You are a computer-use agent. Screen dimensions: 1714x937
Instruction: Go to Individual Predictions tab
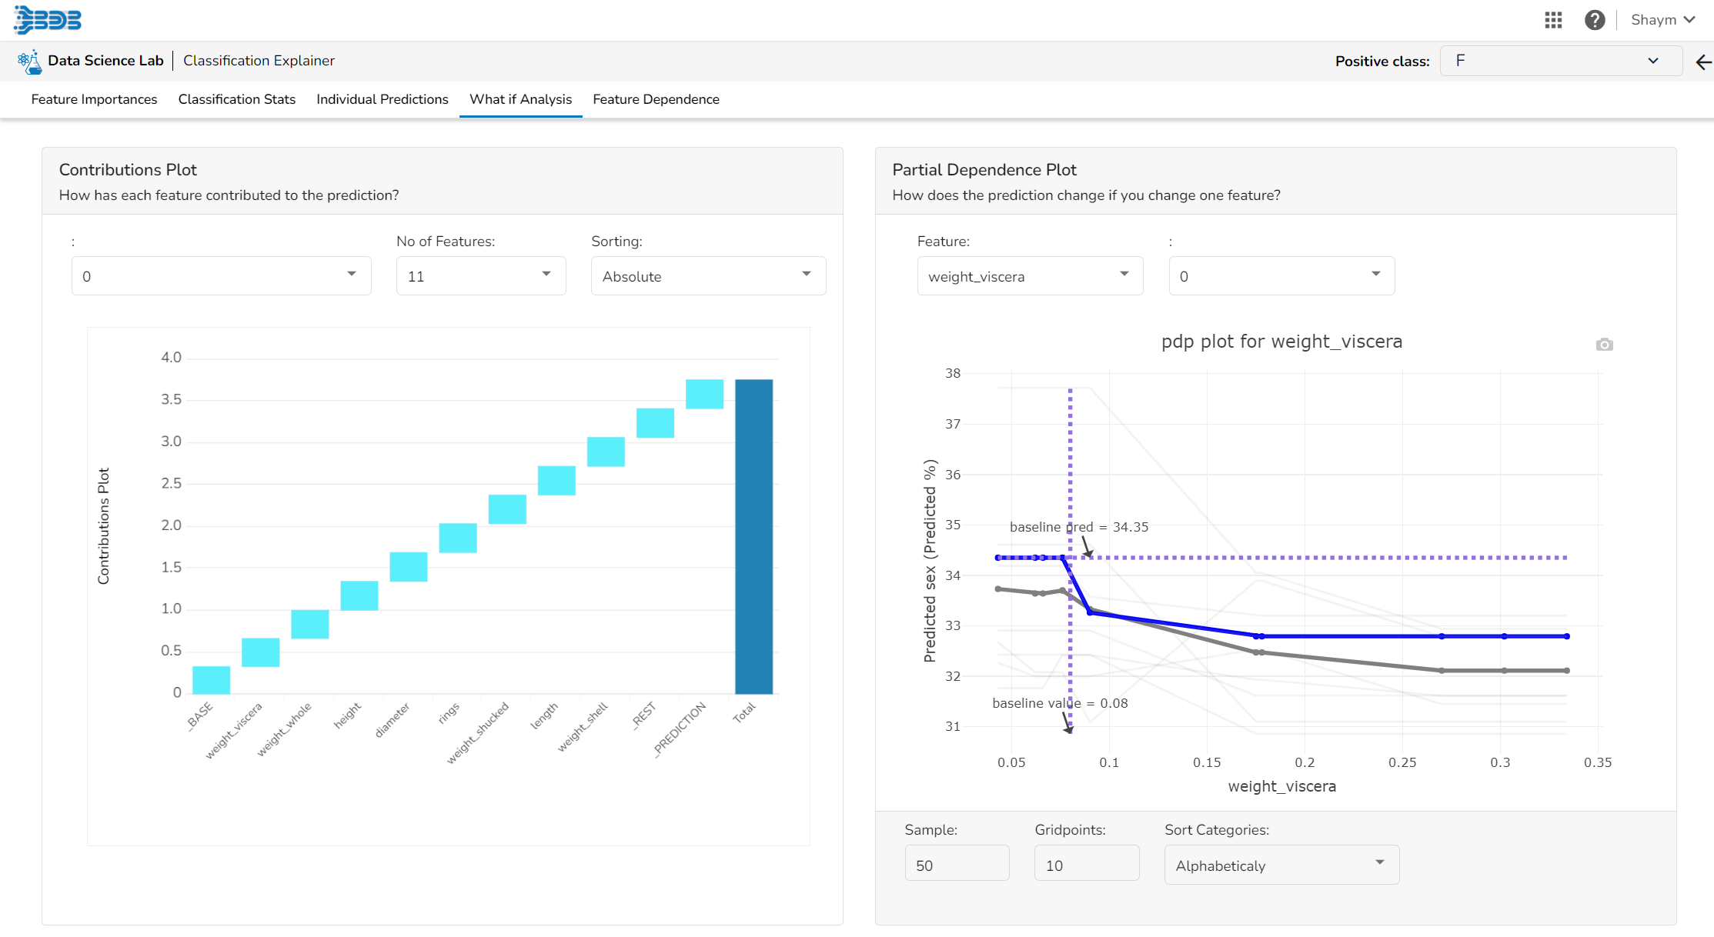(x=382, y=99)
